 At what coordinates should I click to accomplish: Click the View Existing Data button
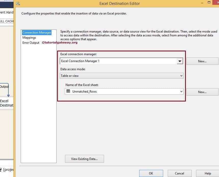[84, 159]
